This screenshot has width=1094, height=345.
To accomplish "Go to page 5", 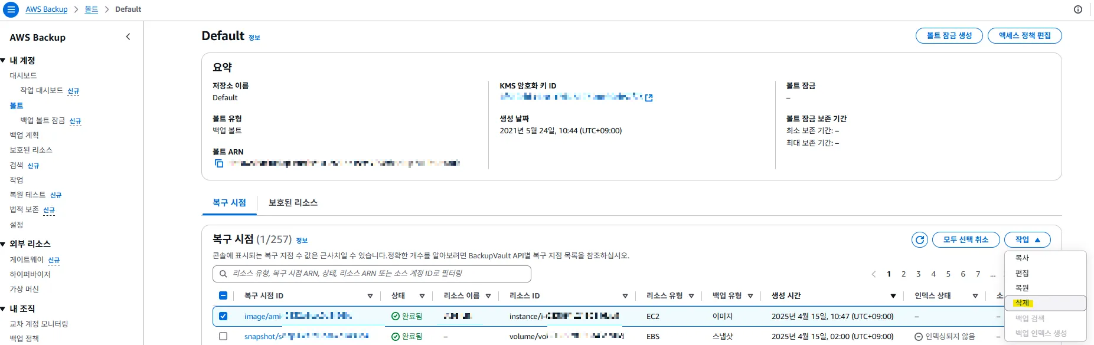I will (x=948, y=274).
